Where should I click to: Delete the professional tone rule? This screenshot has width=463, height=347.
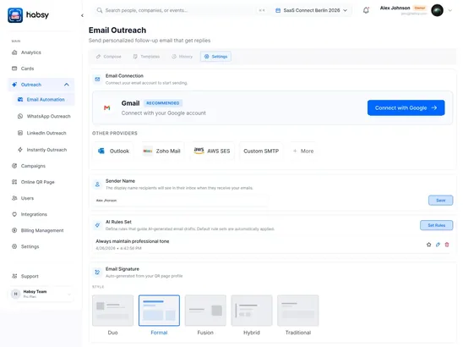click(447, 245)
